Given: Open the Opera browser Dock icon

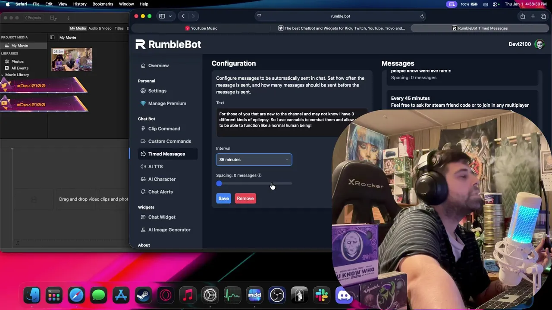Looking at the screenshot, I should 166,295.
